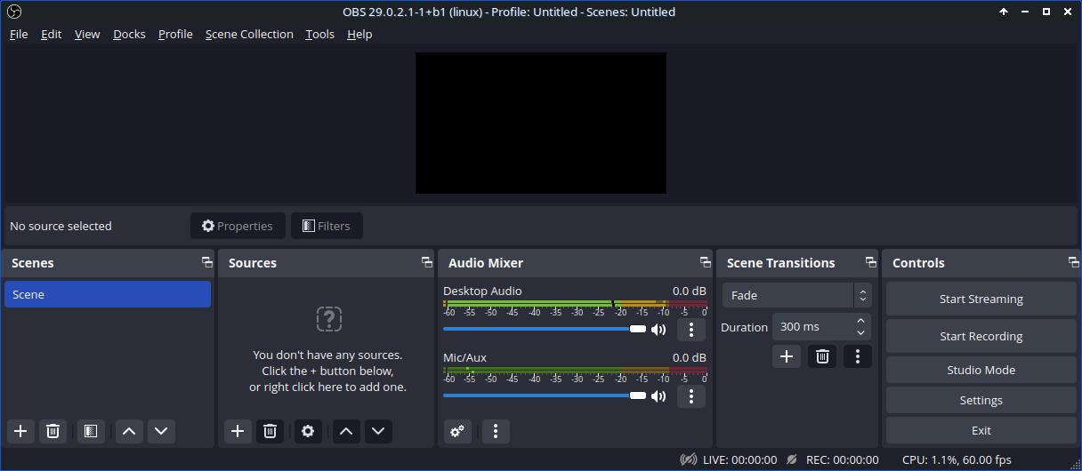Open the Help menu
This screenshot has height=471, width=1082.
359,34
